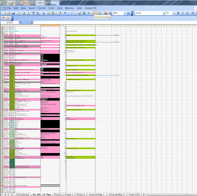The image size is (197, 196).
Task: Switch to the Full Calendar sheet tab
Action: [x=23, y=195]
